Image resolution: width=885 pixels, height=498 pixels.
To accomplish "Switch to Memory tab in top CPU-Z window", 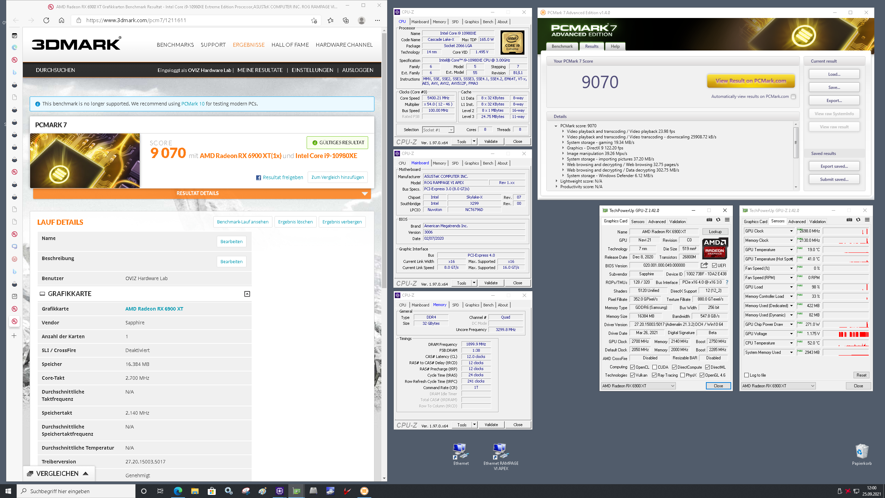I will coord(439,22).
